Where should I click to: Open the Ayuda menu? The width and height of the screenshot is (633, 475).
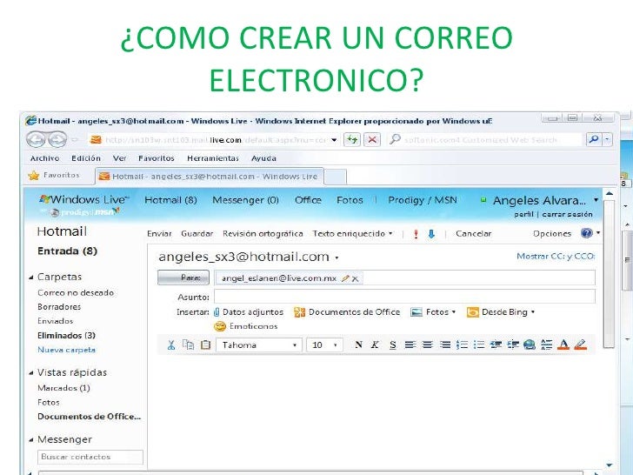click(263, 158)
